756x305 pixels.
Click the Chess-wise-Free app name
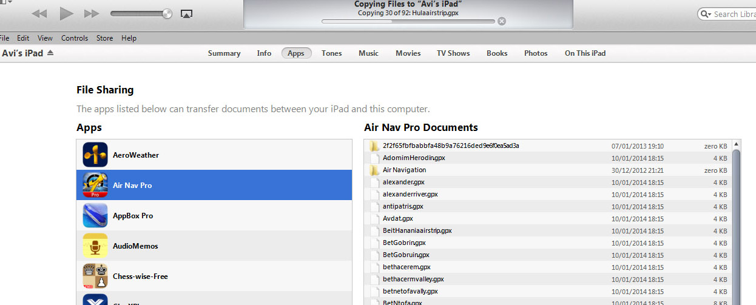pyautogui.click(x=140, y=276)
